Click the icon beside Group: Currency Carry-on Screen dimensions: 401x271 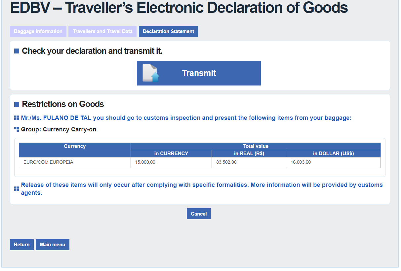(x=17, y=129)
